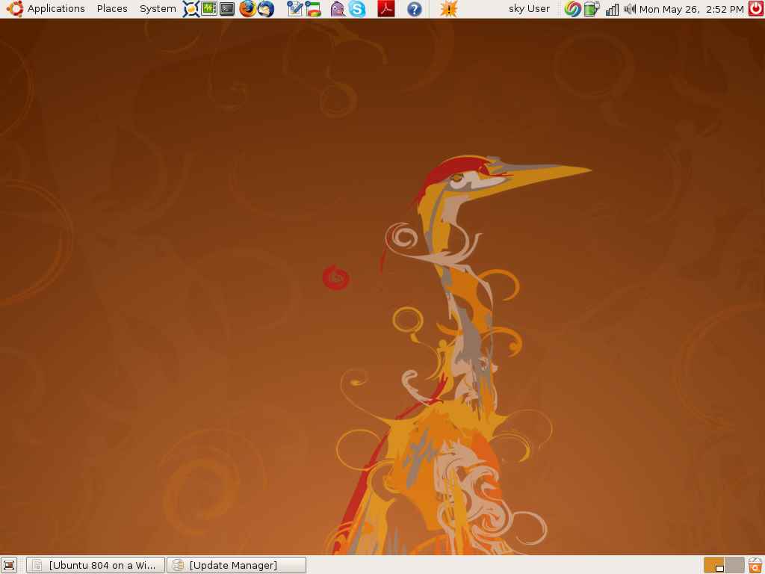
Task: Open the blue Help question mark icon
Action: point(414,9)
